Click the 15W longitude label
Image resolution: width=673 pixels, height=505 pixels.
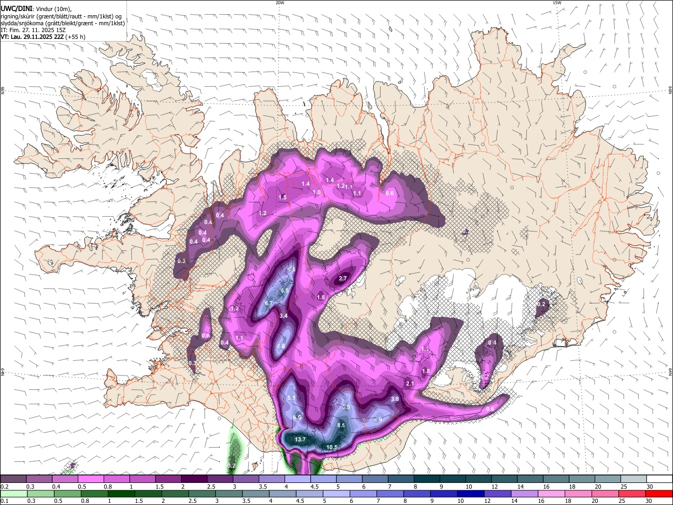click(557, 3)
